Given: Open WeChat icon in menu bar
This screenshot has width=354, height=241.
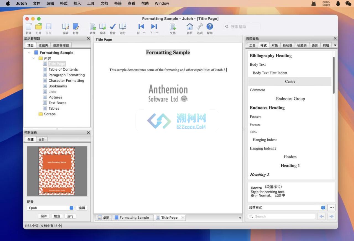Looking at the screenshot, I should [348, 3].
